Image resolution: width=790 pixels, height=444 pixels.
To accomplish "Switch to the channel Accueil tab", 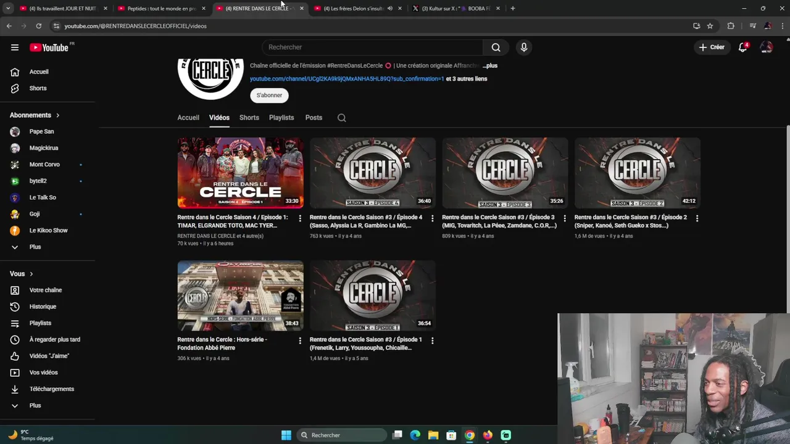I will pyautogui.click(x=188, y=118).
